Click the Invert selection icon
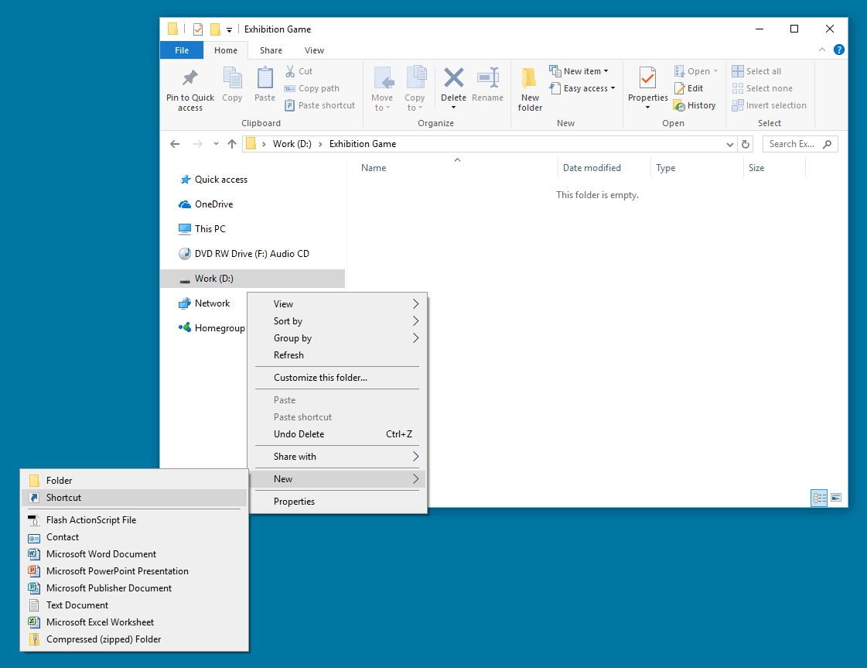 click(738, 105)
